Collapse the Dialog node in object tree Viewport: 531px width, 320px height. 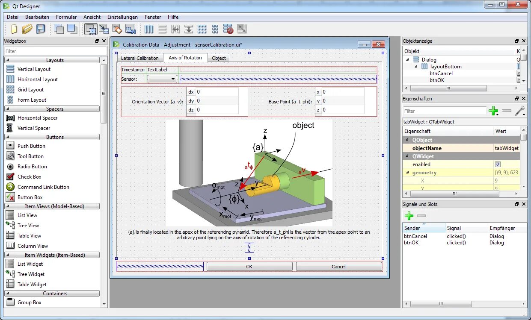click(408, 60)
